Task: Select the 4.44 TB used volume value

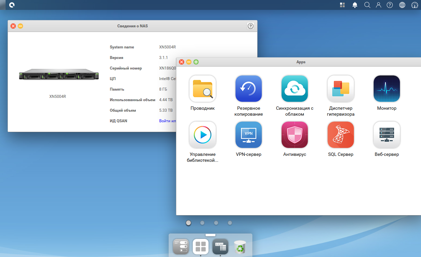Action: tap(166, 100)
